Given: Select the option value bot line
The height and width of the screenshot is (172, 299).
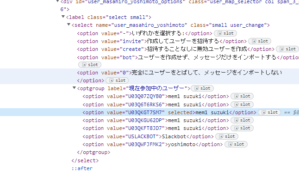Looking at the screenshot, I should 188,57.
